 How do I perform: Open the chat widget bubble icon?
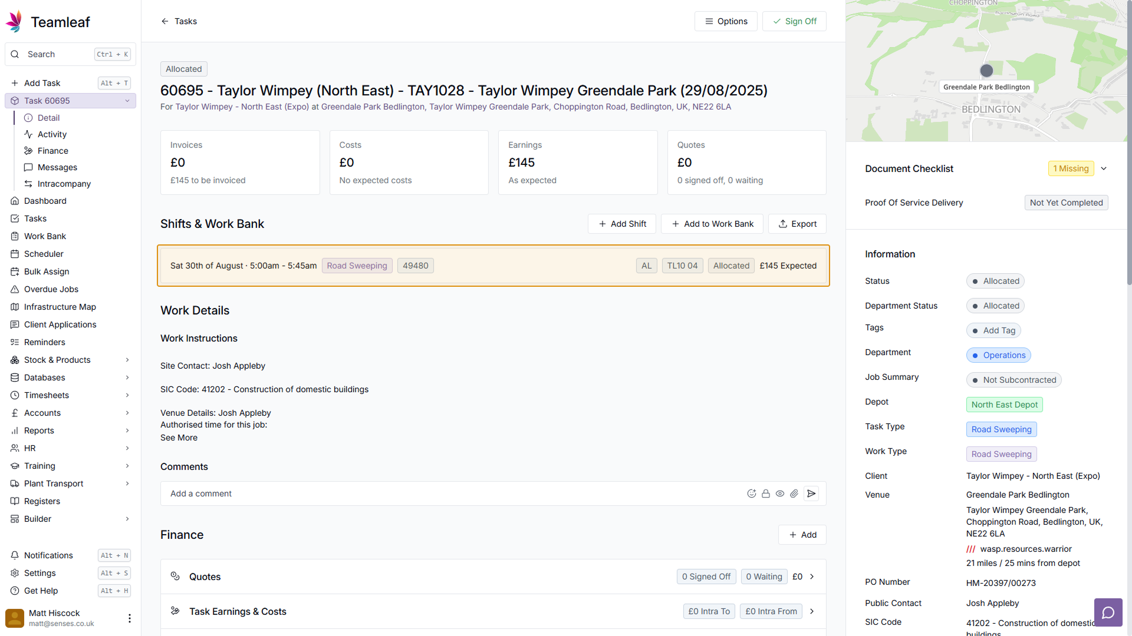click(x=1108, y=612)
